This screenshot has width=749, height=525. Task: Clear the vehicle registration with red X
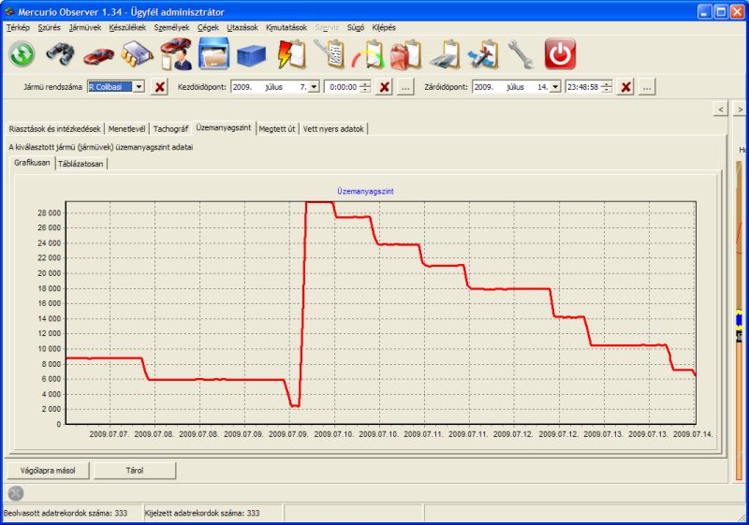(159, 87)
